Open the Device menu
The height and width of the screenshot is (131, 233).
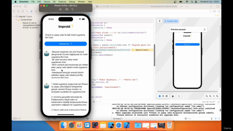pyautogui.click(x=47, y=2)
